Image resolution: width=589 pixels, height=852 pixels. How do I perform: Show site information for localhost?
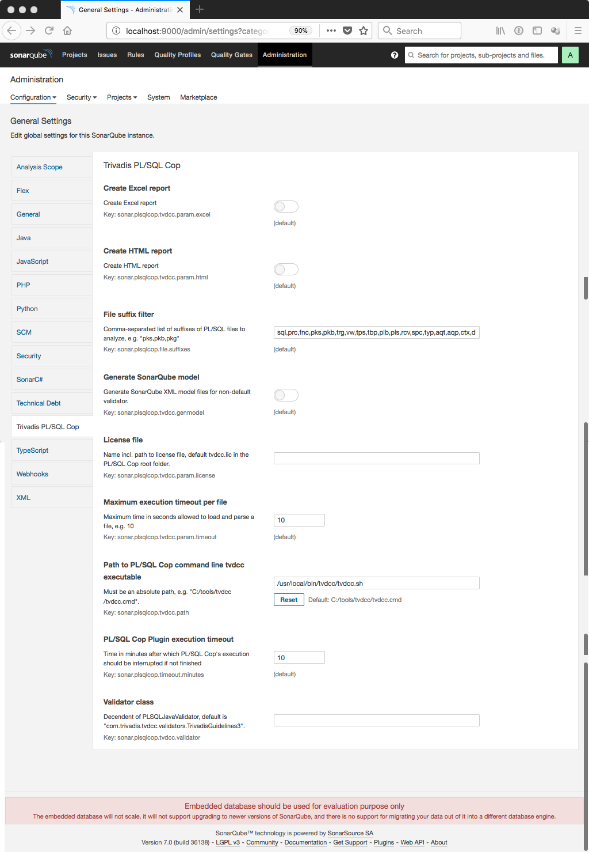(116, 31)
